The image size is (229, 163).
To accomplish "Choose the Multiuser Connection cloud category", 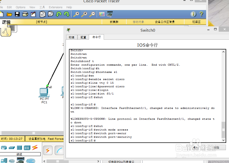I will click(31, 161).
